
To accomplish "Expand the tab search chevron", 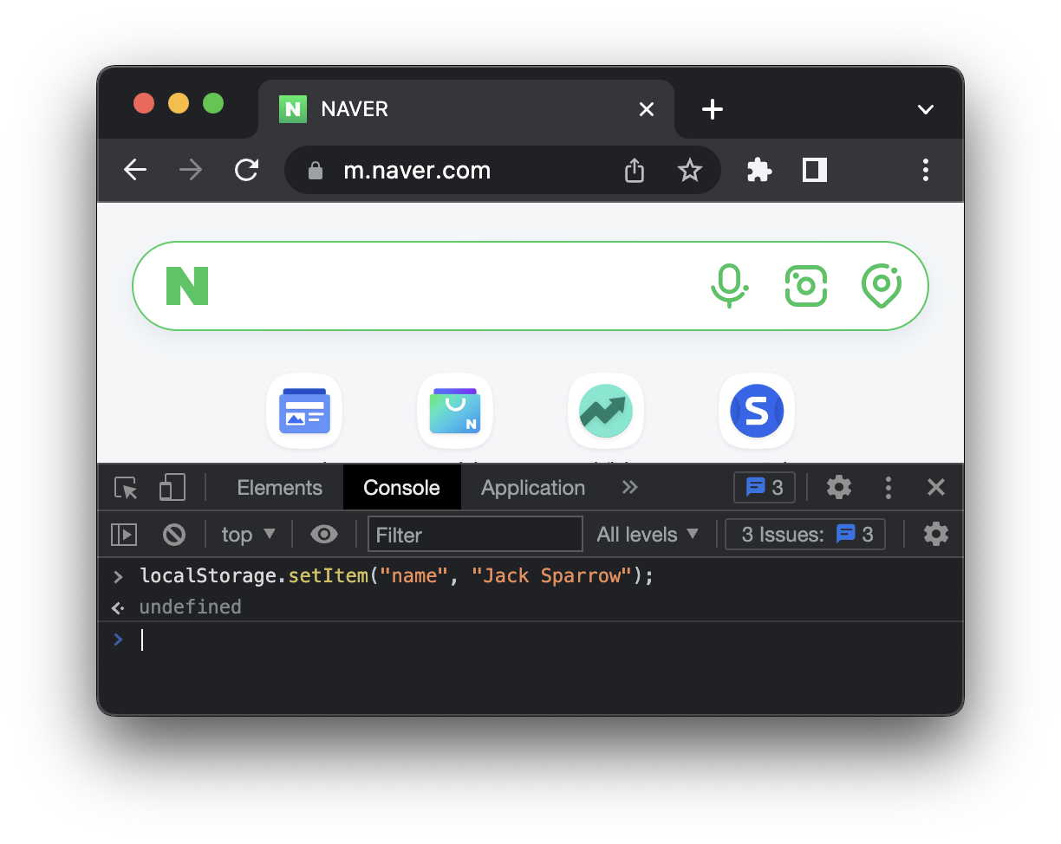I will pyautogui.click(x=926, y=109).
